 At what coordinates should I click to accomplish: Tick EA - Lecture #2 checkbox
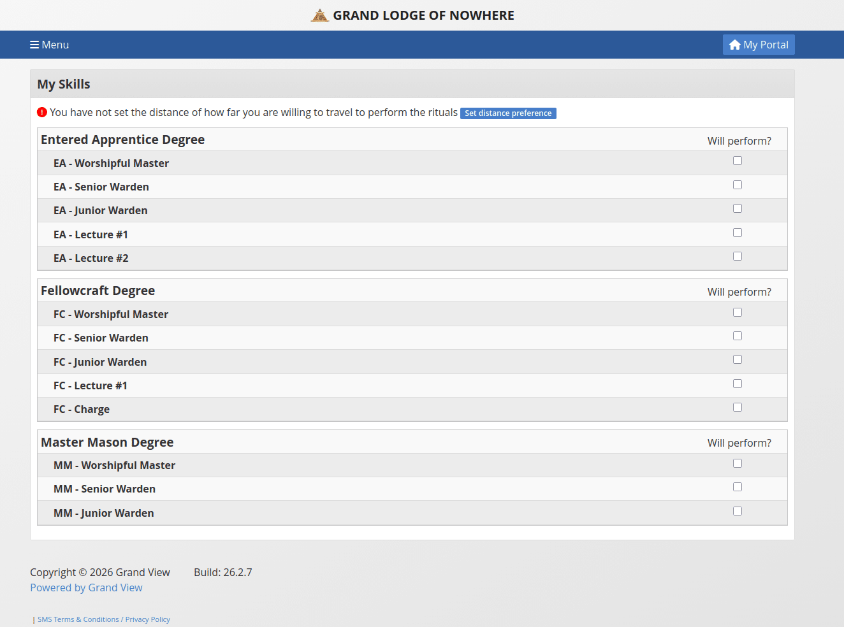click(738, 256)
